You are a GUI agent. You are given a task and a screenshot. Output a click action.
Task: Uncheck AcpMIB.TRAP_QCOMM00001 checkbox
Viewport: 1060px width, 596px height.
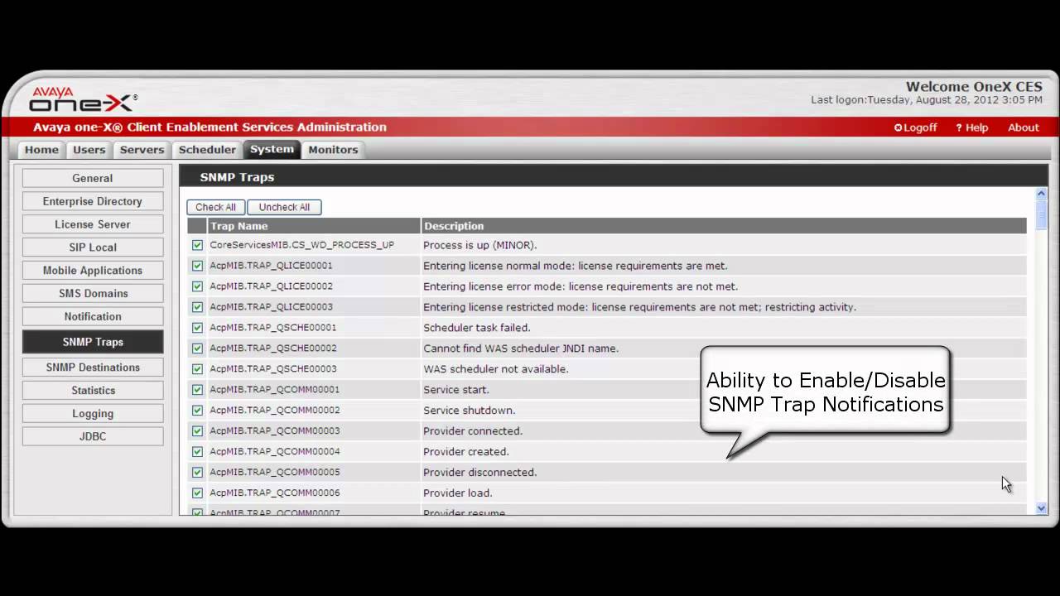coord(197,390)
